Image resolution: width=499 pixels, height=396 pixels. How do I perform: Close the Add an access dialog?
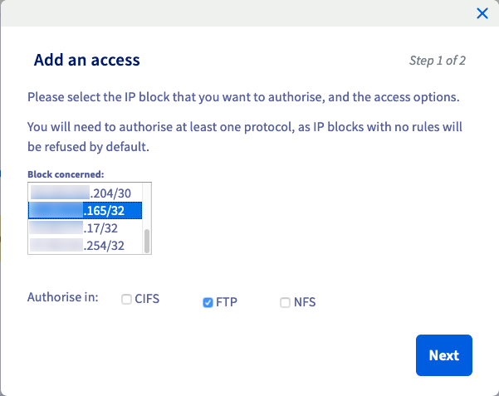[x=482, y=13]
